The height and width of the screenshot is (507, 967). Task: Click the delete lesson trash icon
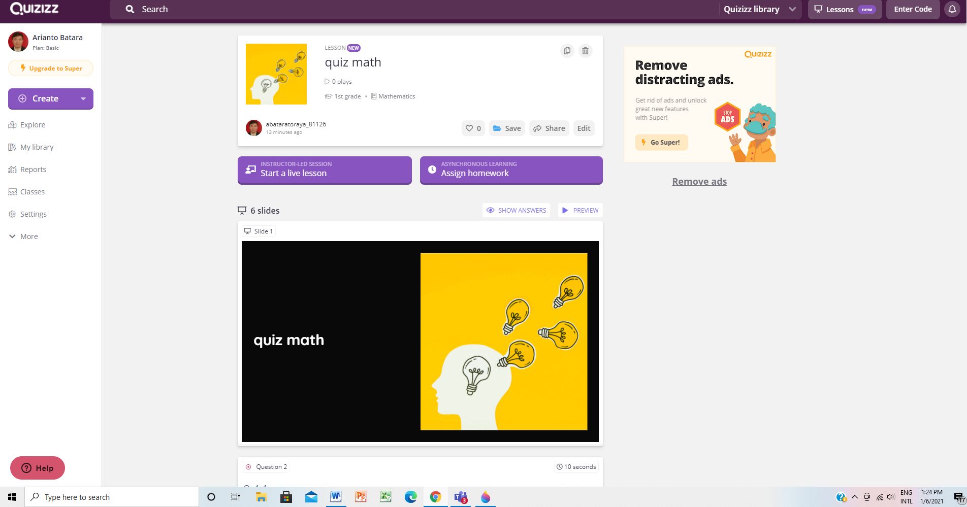click(586, 51)
